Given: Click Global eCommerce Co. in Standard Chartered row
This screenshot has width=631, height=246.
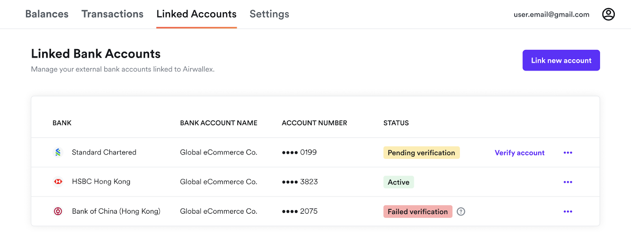Looking at the screenshot, I should tap(218, 152).
